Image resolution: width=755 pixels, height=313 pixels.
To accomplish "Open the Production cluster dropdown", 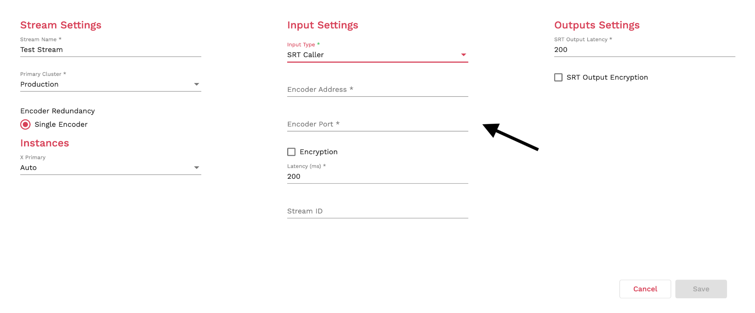I will [x=103, y=84].
